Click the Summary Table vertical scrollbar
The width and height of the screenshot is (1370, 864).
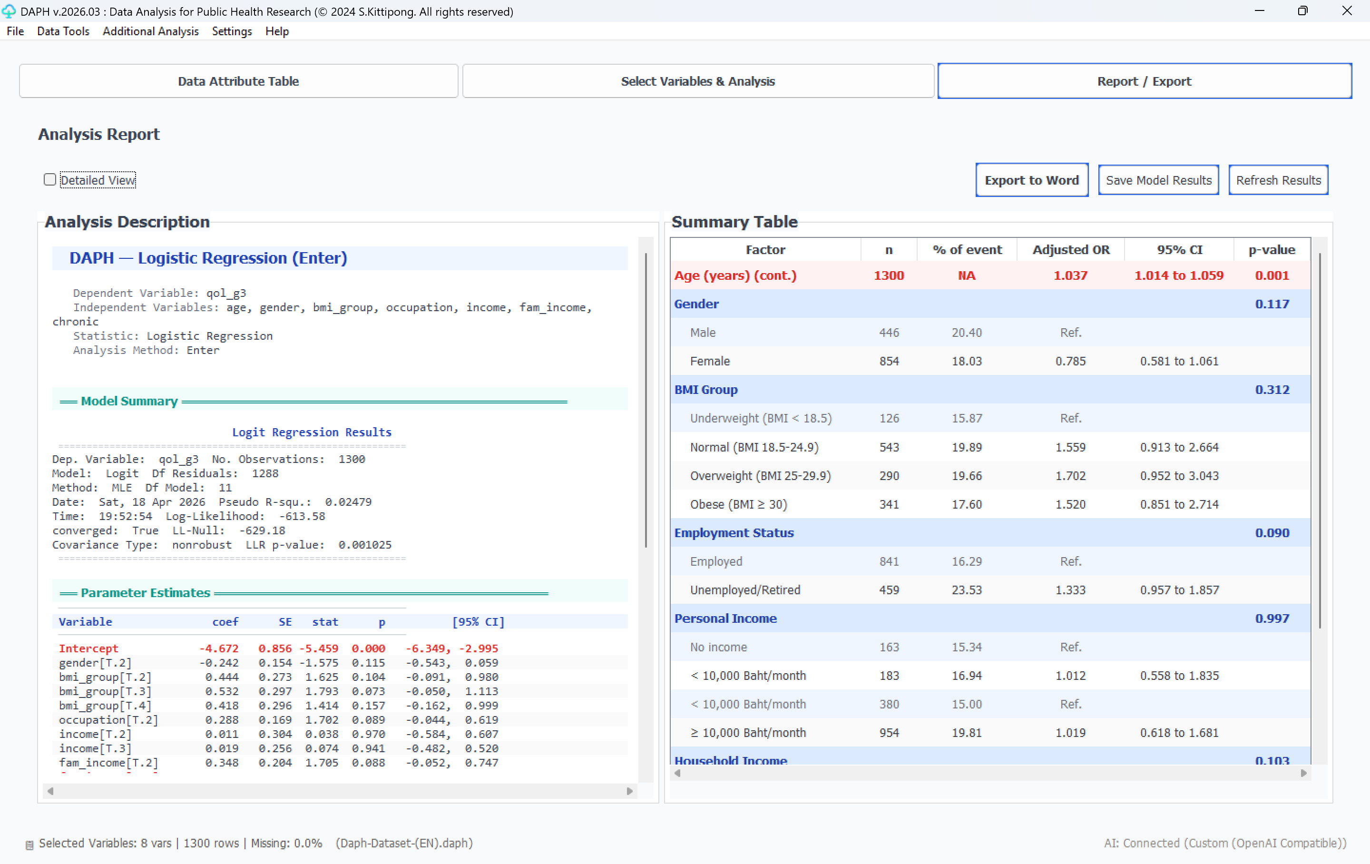pyautogui.click(x=1320, y=441)
